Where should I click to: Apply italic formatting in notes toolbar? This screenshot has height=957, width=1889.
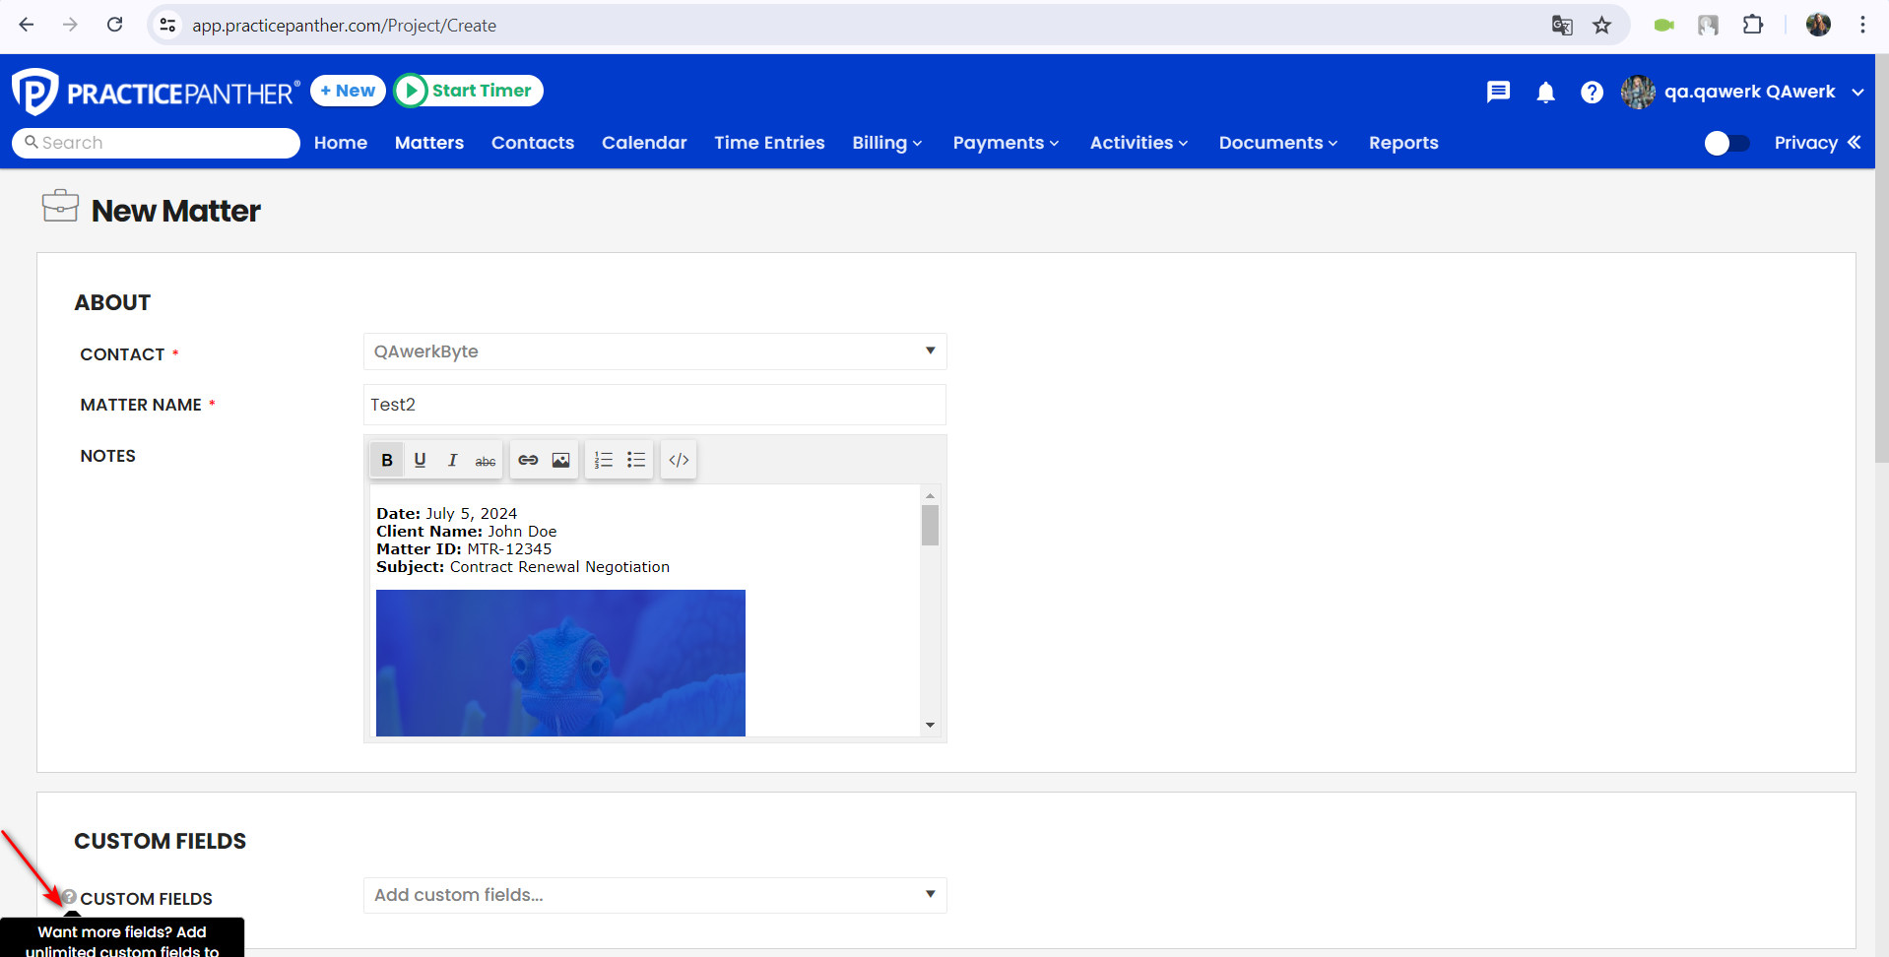pos(452,460)
